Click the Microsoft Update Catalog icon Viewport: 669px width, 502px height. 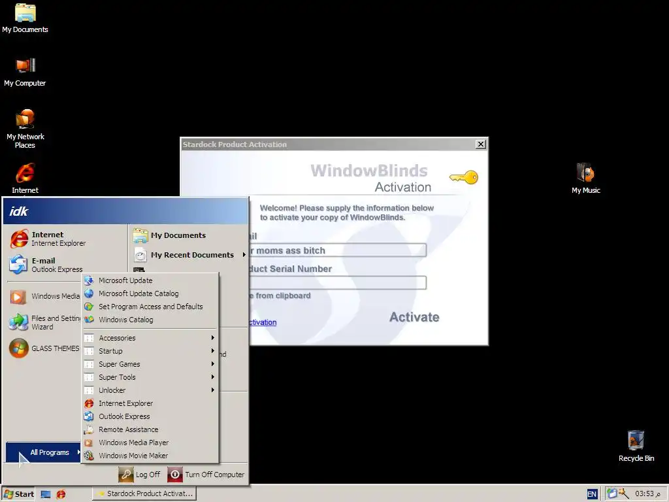pyautogui.click(x=89, y=293)
